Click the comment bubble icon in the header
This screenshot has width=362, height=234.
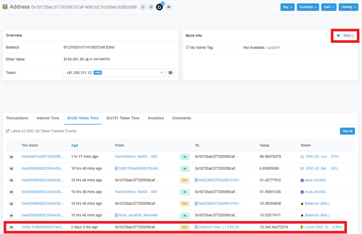pos(169,7)
